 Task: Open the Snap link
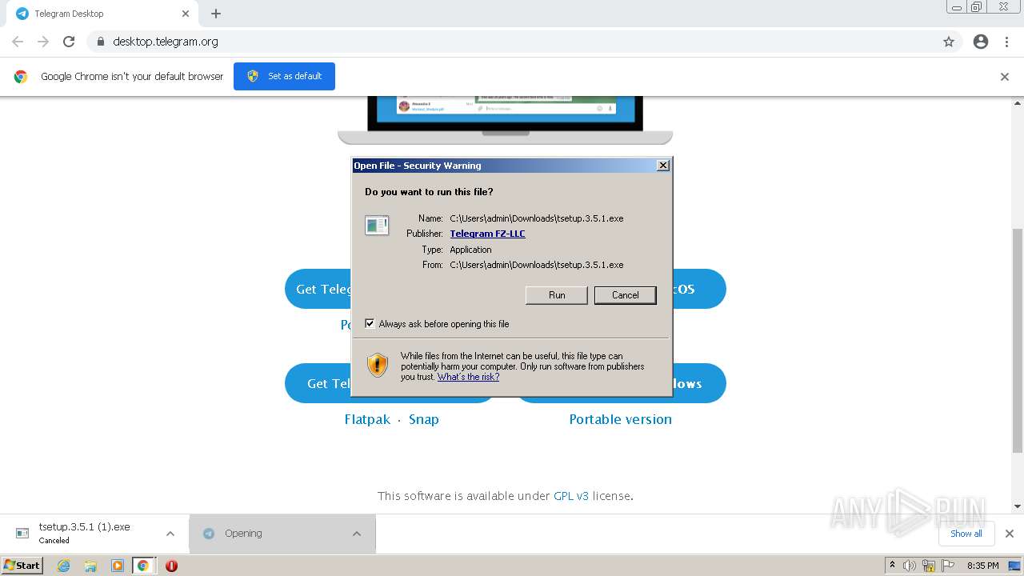coord(424,419)
